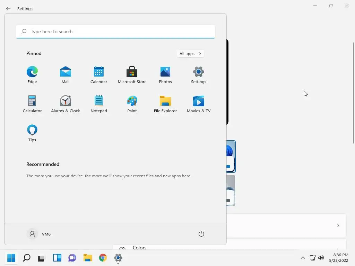Open taskbar Search magnifier icon

(x=27, y=258)
